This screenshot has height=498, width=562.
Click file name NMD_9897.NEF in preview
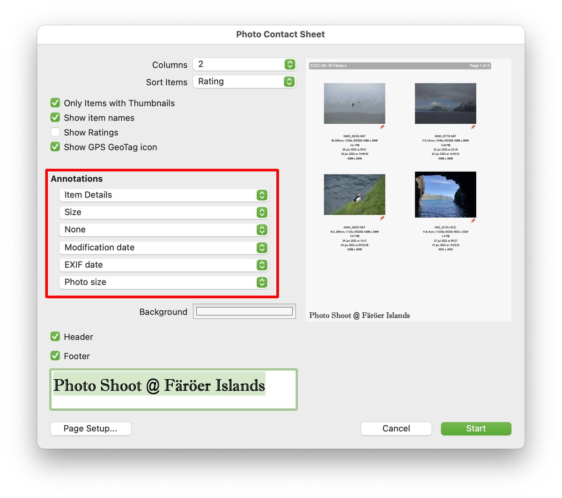355,227
